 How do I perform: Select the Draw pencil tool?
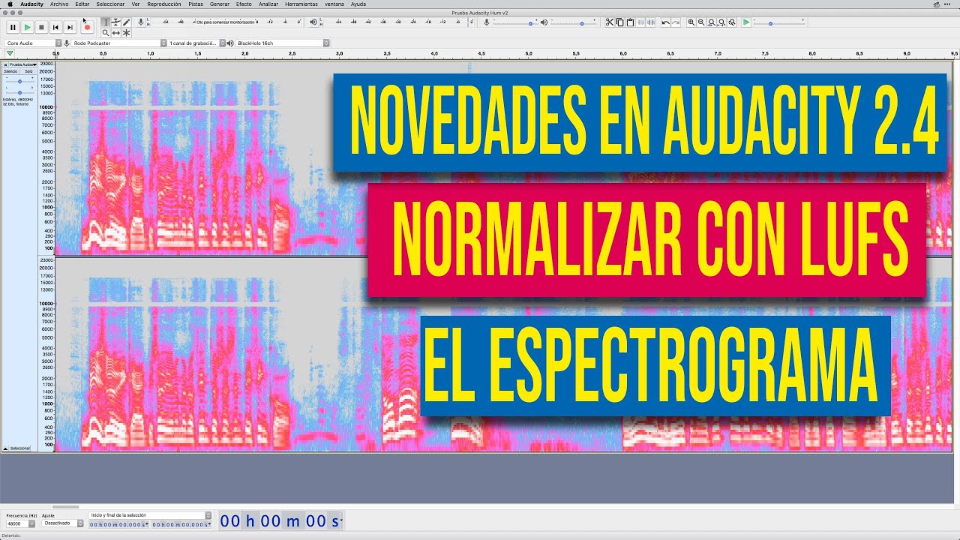click(x=126, y=22)
